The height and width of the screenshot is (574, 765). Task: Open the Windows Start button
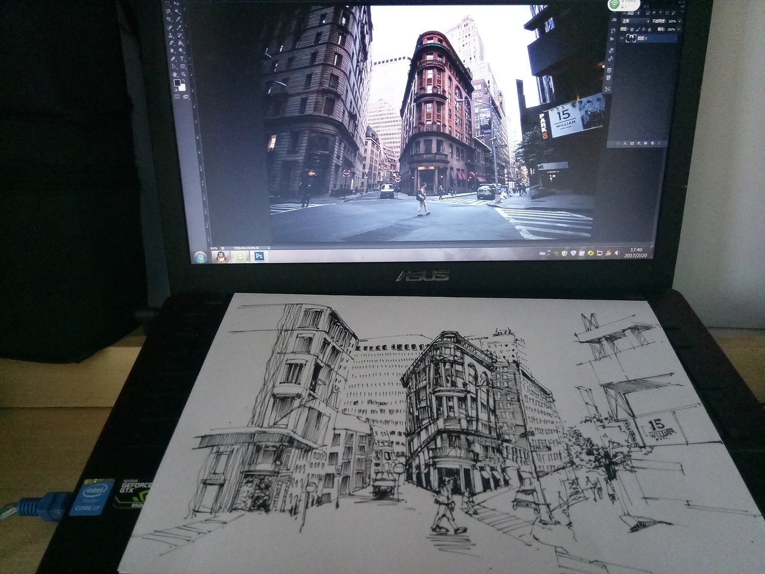pyautogui.click(x=200, y=257)
